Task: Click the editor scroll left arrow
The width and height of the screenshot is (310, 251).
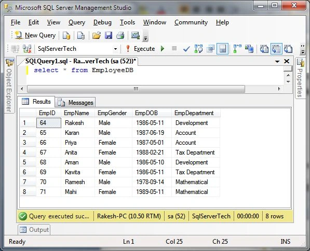Action: [x=22, y=89]
